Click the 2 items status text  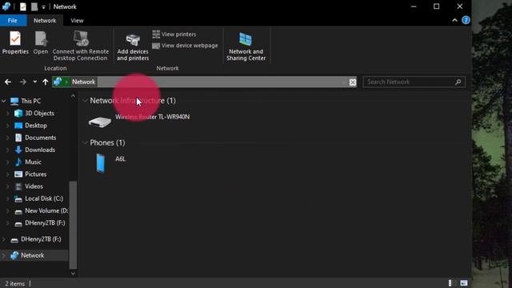click(14, 284)
